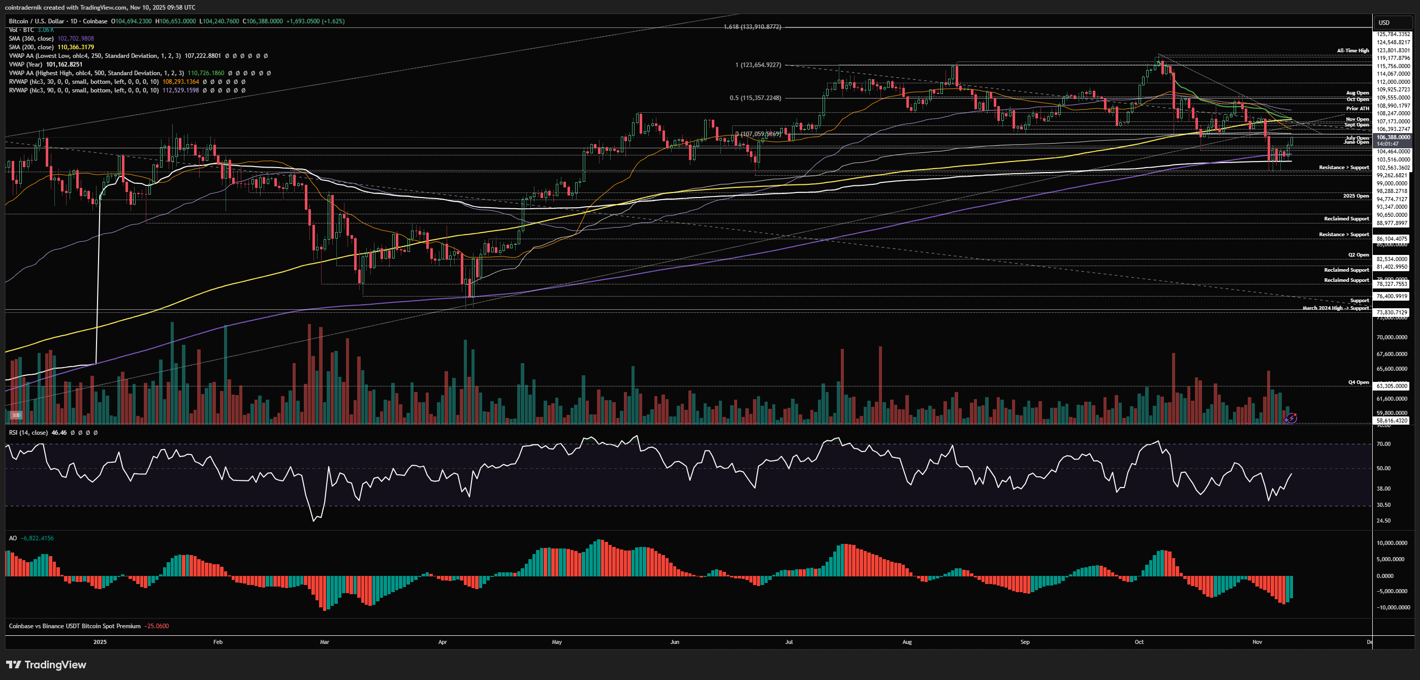Image resolution: width=1420 pixels, height=680 pixels.
Task: Click the Oct label on time axis
Action: [1139, 642]
